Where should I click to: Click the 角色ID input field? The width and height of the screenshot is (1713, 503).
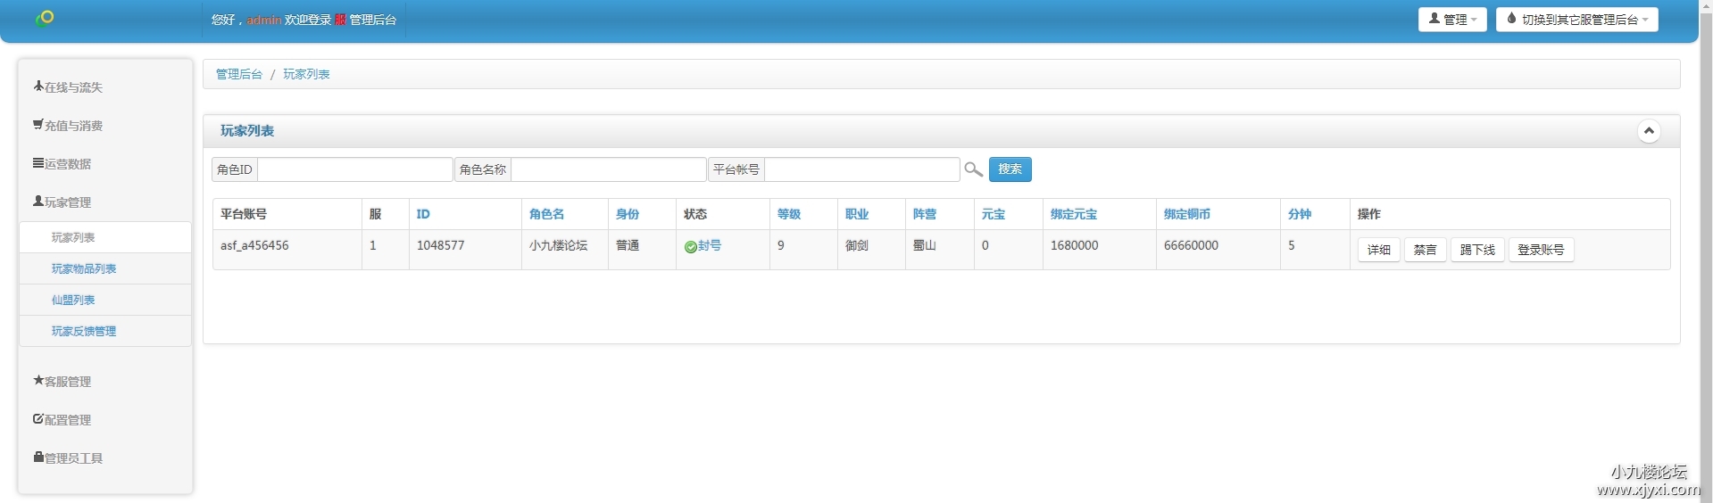(354, 169)
